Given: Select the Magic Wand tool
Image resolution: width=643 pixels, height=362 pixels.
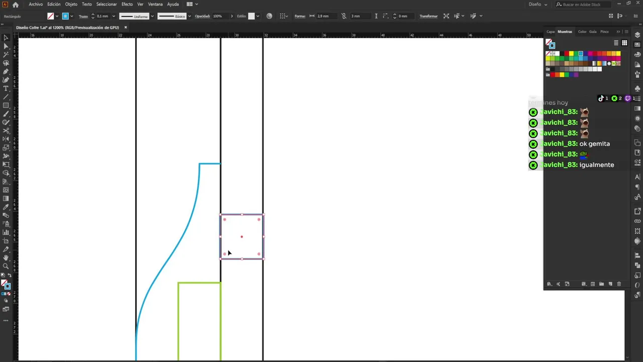Looking at the screenshot, I should pos(6,55).
